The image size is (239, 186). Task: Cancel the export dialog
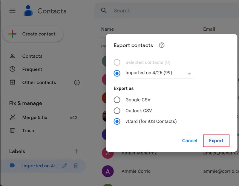(x=190, y=141)
